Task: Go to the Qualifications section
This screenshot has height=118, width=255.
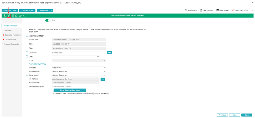Action: (10, 39)
